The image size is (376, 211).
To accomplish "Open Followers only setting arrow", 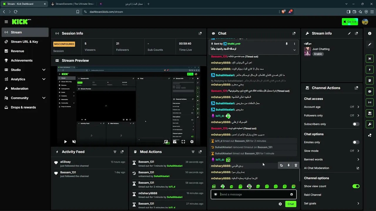I will tap(358, 115).
